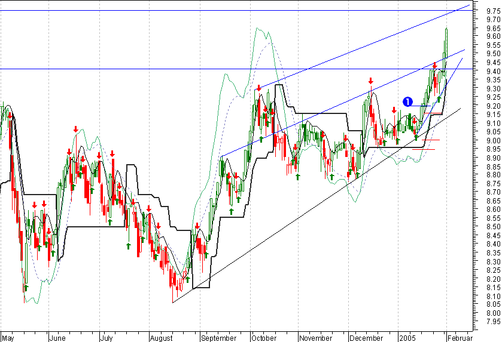This screenshot has width=502, height=342.
Task: Click the June label on time axis
Action: (58, 338)
